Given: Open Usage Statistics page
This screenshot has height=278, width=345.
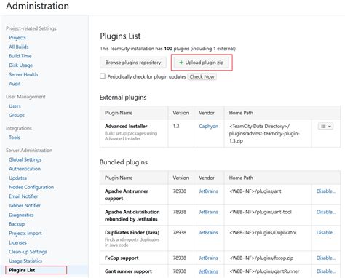Looking at the screenshot, I should click(25, 261).
